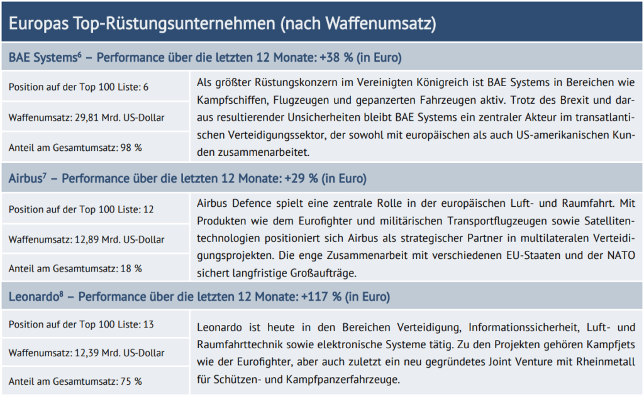Select the BAE Systems performance header row

(x=322, y=57)
